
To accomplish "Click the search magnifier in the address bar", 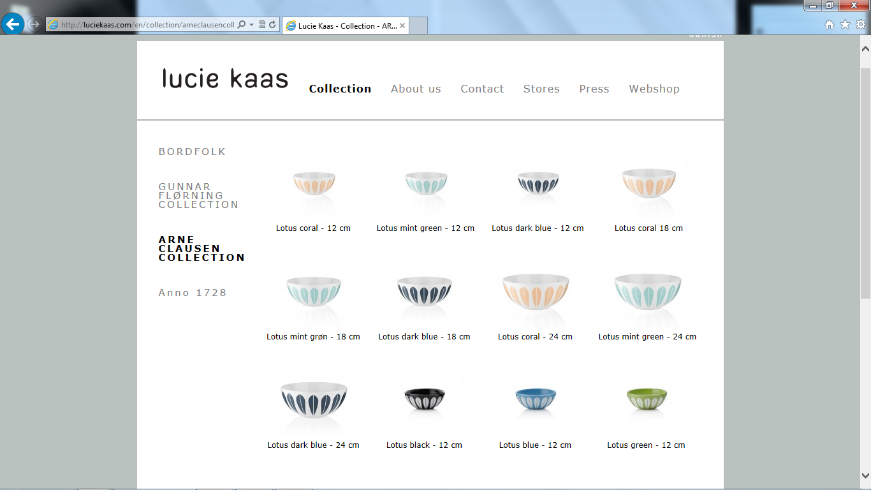I will (242, 25).
